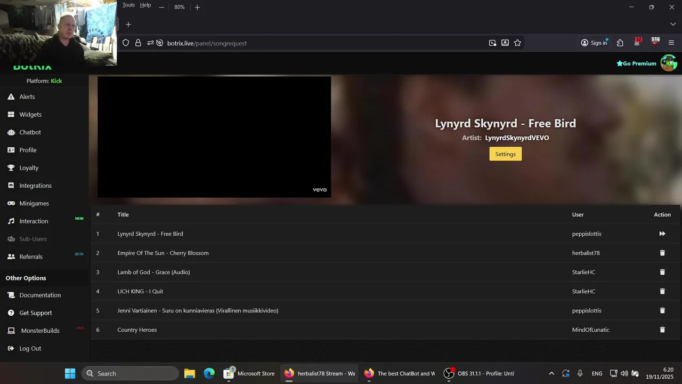Open the Minigames section
The height and width of the screenshot is (384, 682).
point(34,203)
